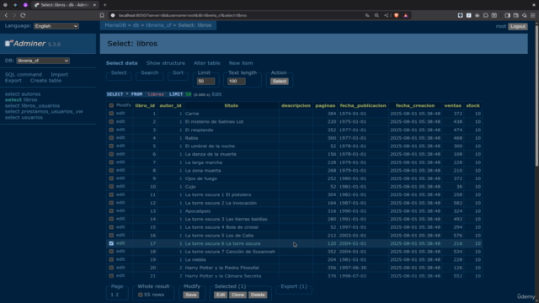
Task: Click the colorful pinned tab icon
Action: 15,5
